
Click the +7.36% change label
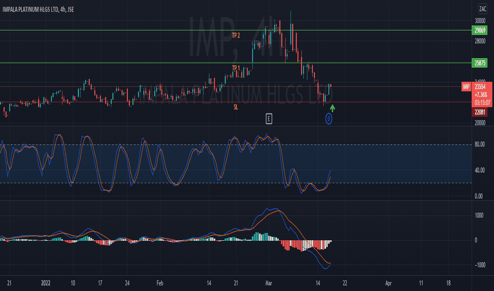pyautogui.click(x=481, y=95)
